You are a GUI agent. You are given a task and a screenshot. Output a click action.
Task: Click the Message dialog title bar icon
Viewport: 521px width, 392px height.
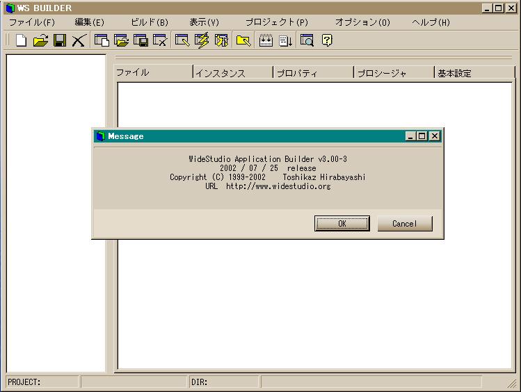pos(100,136)
